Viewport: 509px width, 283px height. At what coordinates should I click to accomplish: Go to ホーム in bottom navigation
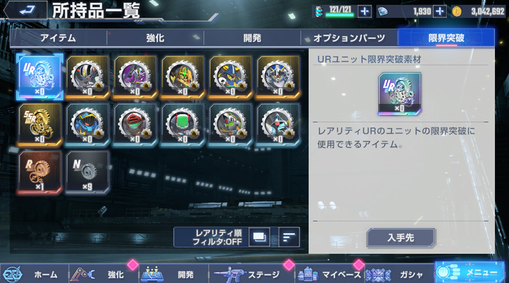tap(35, 275)
